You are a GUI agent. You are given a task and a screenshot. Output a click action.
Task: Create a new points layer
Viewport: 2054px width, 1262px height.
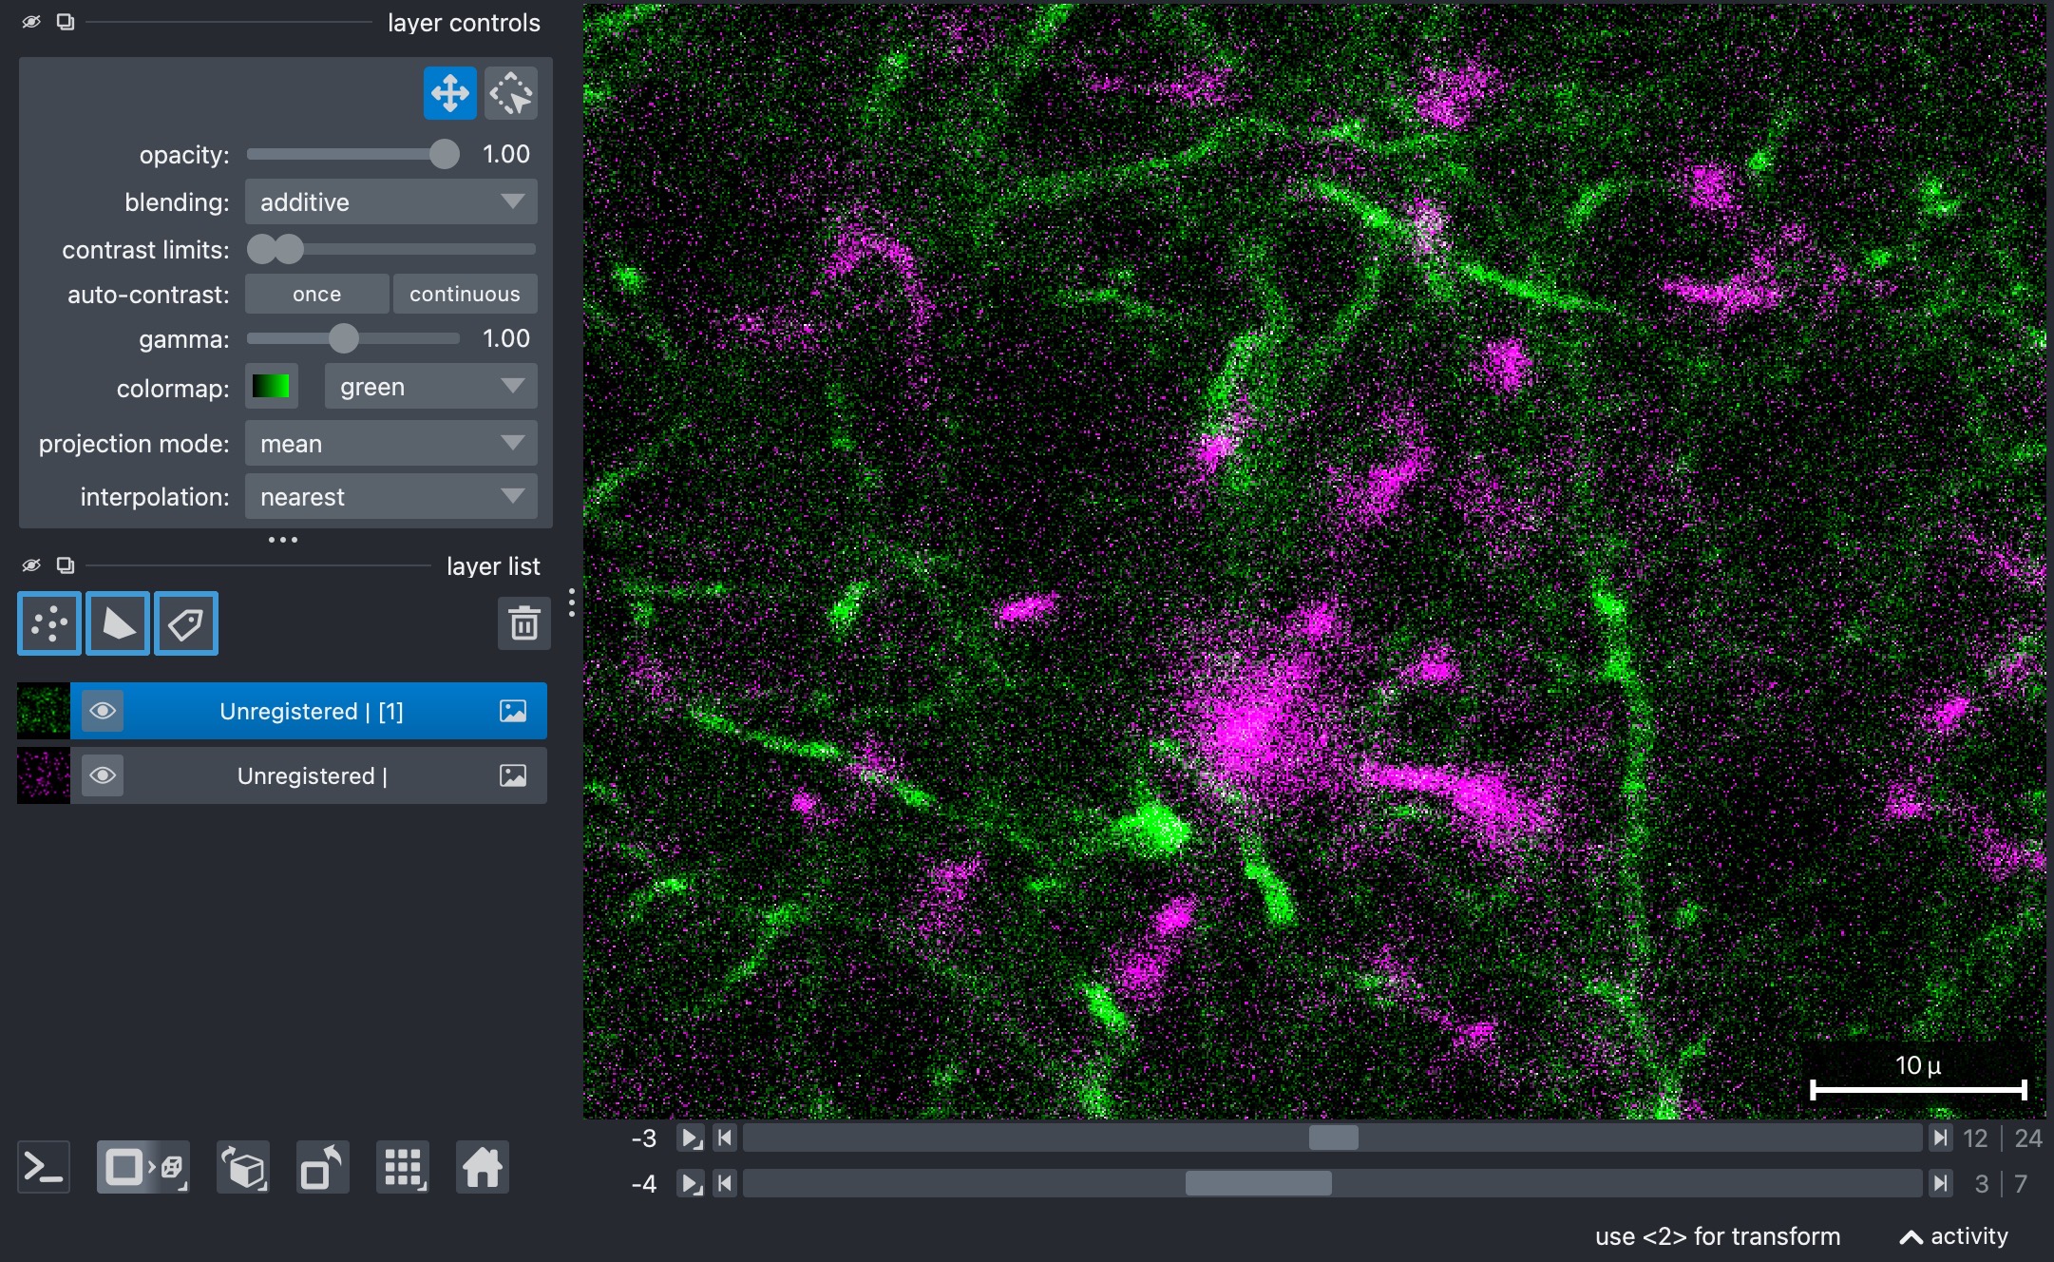pyautogui.click(x=49, y=623)
